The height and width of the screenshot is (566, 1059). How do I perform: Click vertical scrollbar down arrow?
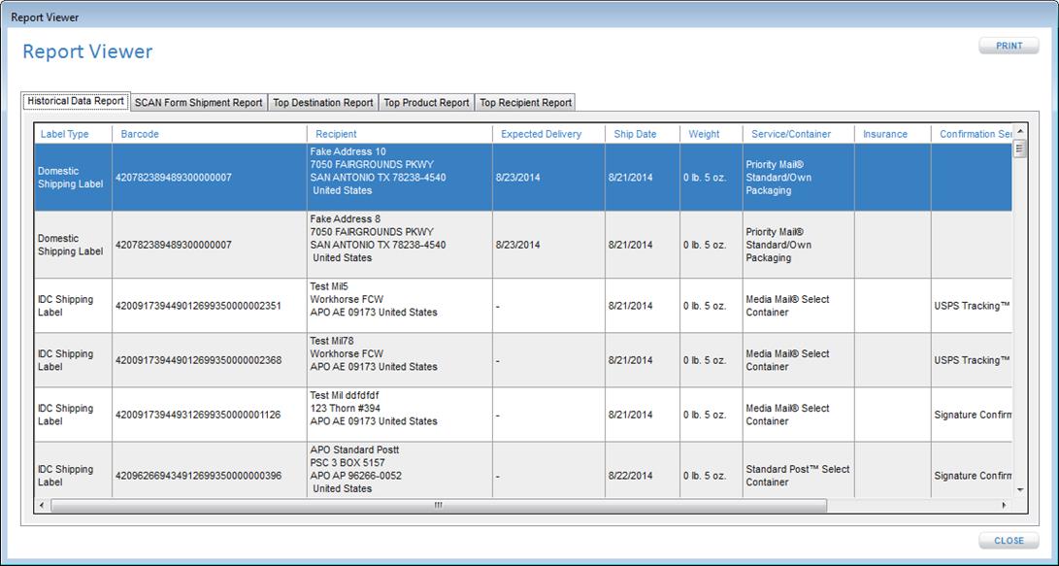(1020, 490)
